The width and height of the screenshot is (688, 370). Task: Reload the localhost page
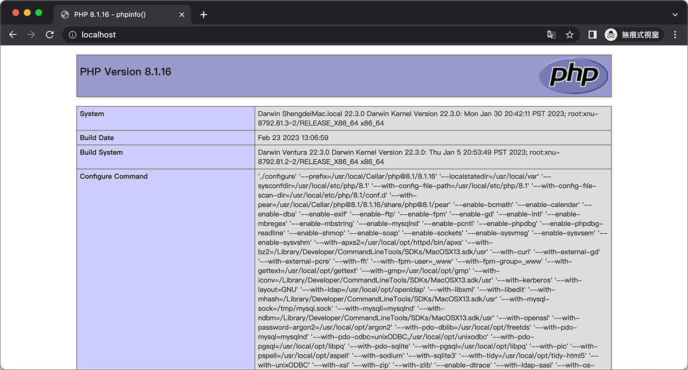point(50,35)
